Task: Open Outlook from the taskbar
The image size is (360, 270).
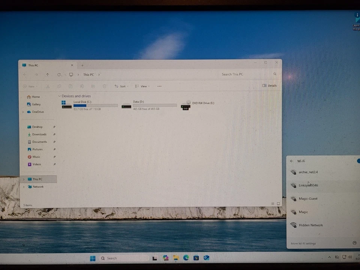Action: (206, 258)
